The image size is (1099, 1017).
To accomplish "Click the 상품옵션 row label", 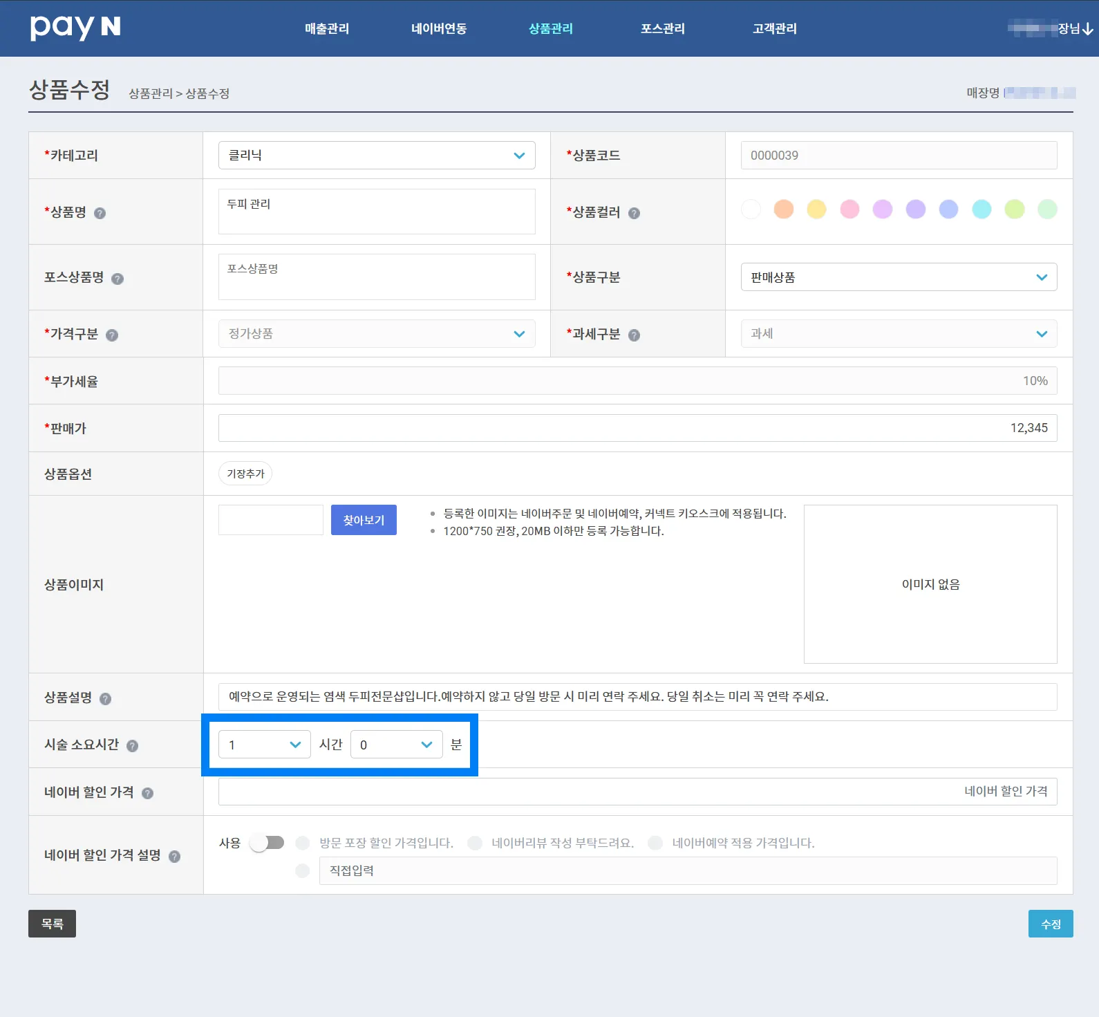I will click(68, 474).
